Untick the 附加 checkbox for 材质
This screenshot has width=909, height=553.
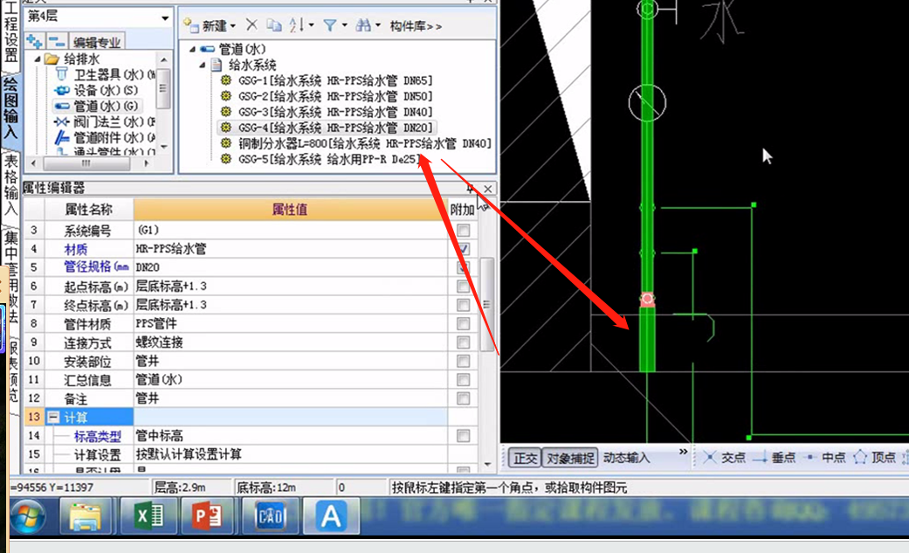point(463,249)
